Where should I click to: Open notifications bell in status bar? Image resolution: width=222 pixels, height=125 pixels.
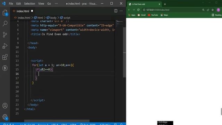[x=121, y=124]
